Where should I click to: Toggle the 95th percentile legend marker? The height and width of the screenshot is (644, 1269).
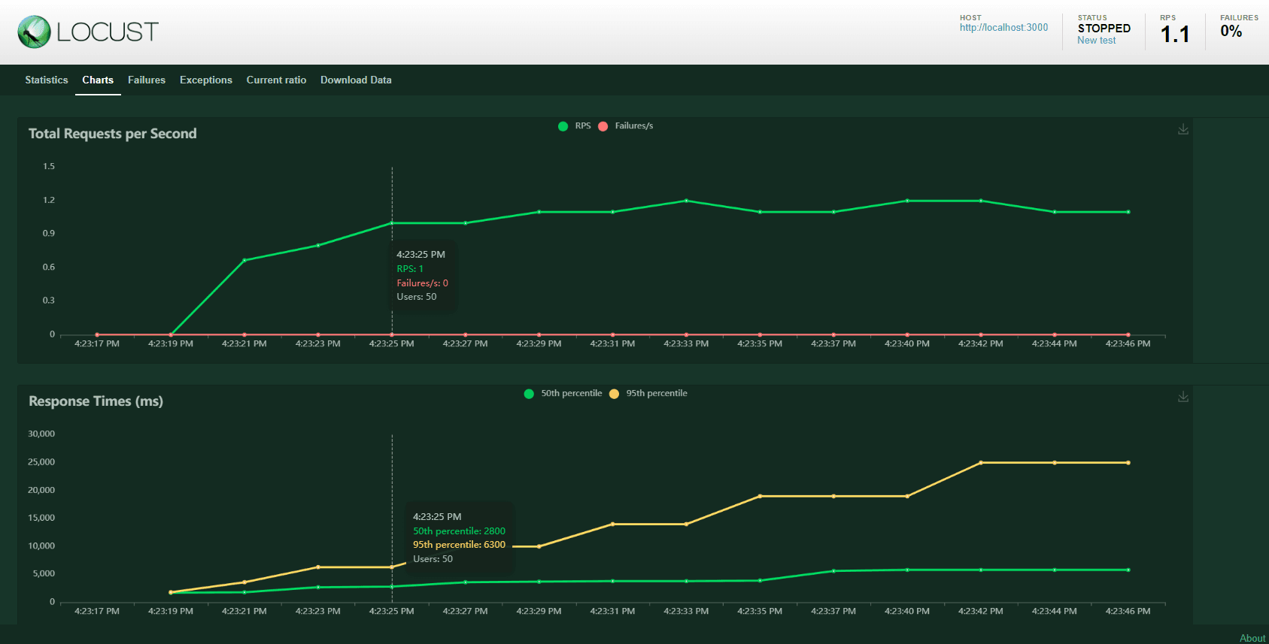pos(614,394)
